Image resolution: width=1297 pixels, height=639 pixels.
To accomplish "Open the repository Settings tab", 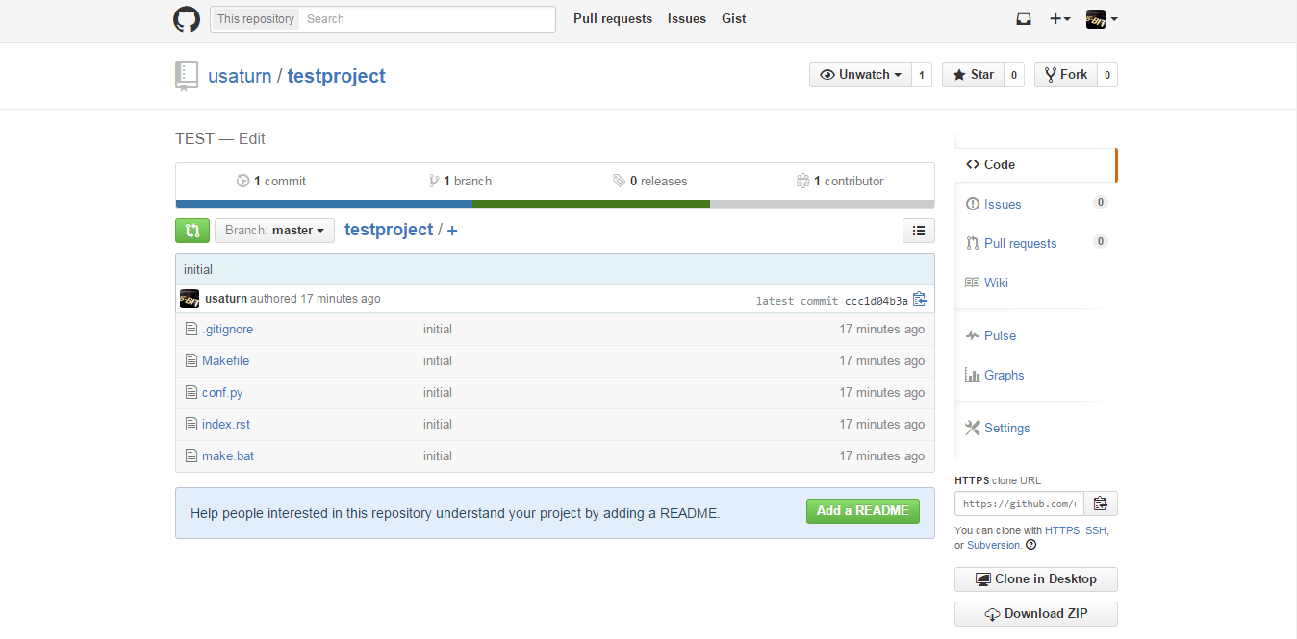I will pyautogui.click(x=1036, y=428).
